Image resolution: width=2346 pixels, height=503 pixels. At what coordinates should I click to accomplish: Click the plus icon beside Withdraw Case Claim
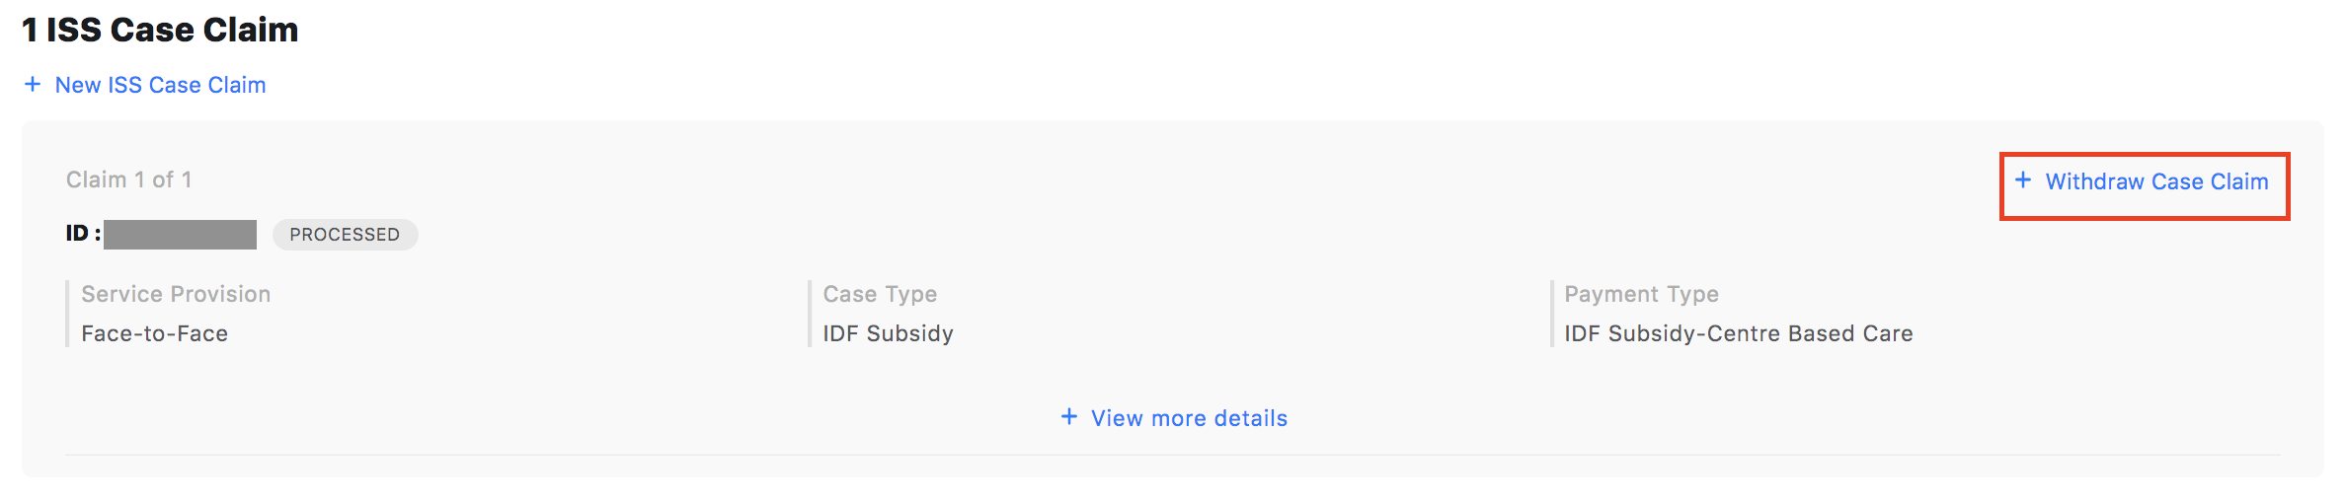[2023, 180]
